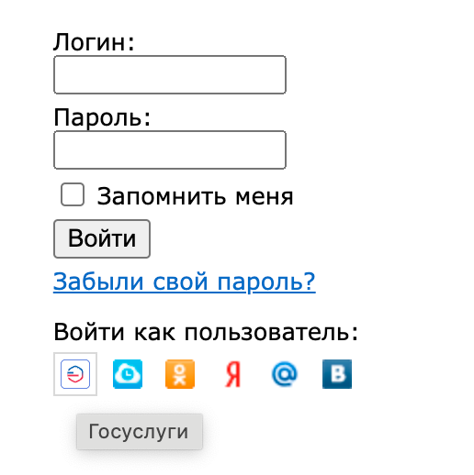474x475 pixels.
Task: Focus the Логин text field
Action: [170, 74]
